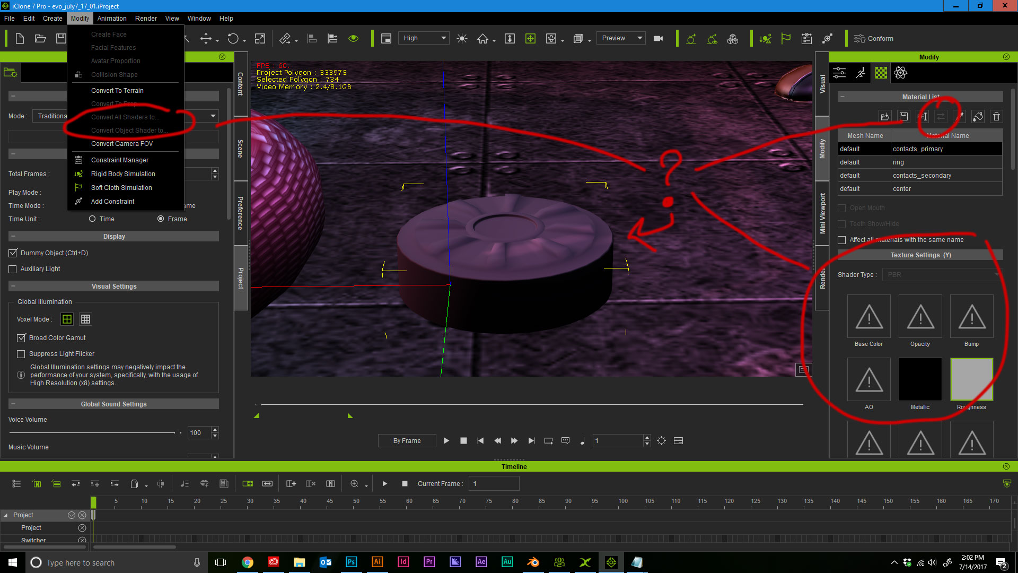The height and width of the screenshot is (573, 1018).
Task: Open the High quality dropdown
Action: (424, 38)
